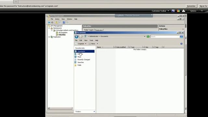Open the Views dropdown arrow
The width and height of the screenshot is (208, 117).
(97, 44)
